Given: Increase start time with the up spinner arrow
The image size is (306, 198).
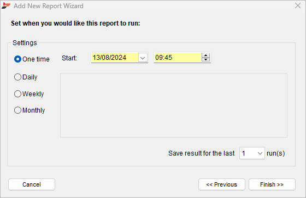Looking at the screenshot, I should point(205,55).
